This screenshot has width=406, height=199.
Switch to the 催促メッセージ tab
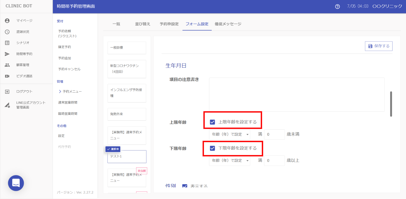pyautogui.click(x=228, y=24)
